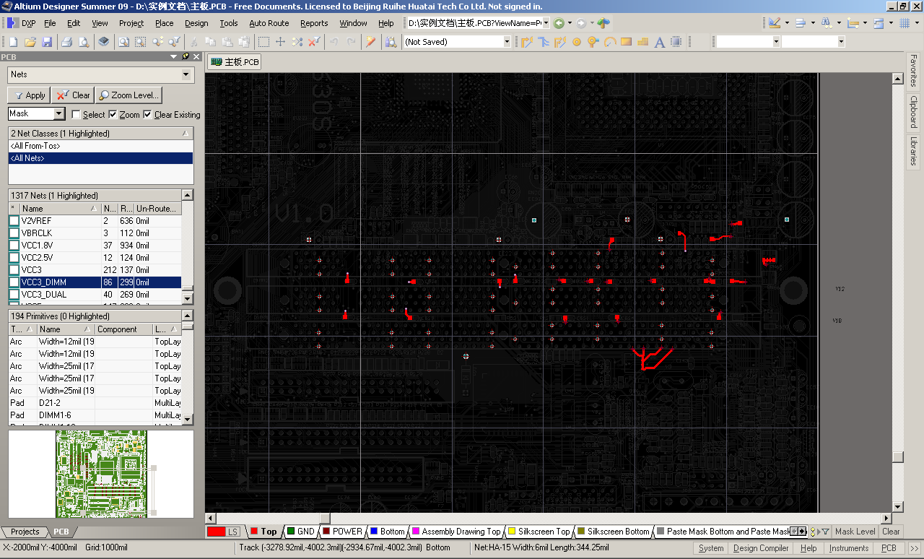This screenshot has width=924, height=559.
Task: Select the Place String text tool
Action: point(659,42)
